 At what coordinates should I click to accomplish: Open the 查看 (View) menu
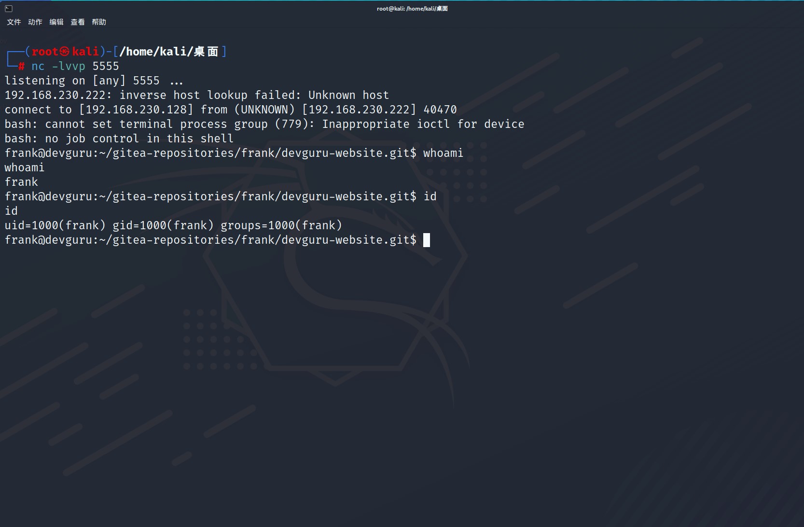pos(78,22)
